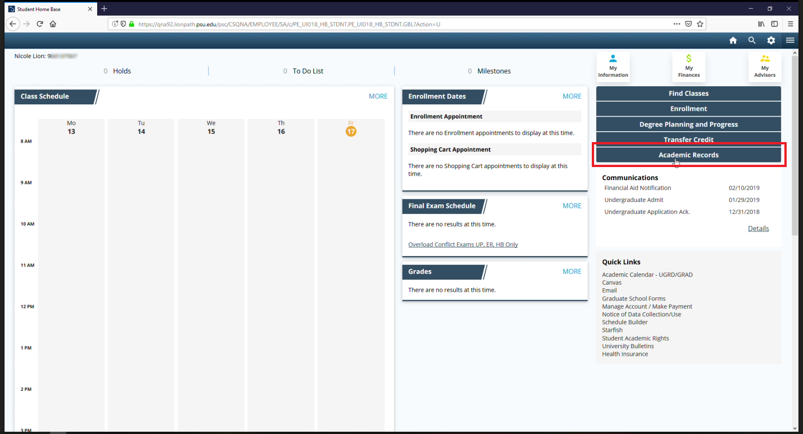Viewport: 803px width, 434px height.
Task: Open the My Advisors tile
Action: pos(765,67)
